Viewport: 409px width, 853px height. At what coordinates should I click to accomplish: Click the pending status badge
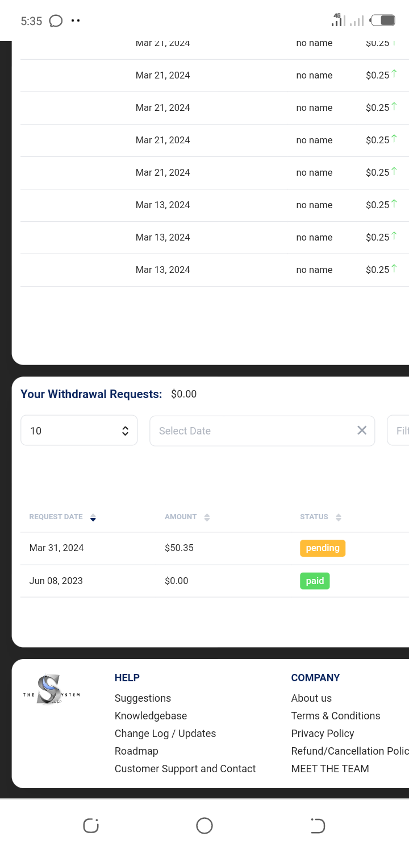coord(322,548)
